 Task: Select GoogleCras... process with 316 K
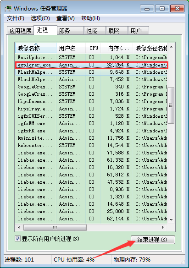point(91,94)
